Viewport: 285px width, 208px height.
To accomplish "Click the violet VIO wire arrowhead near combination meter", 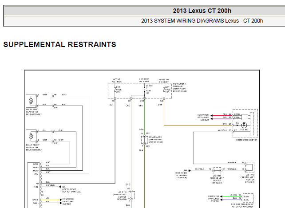I will [212, 118].
